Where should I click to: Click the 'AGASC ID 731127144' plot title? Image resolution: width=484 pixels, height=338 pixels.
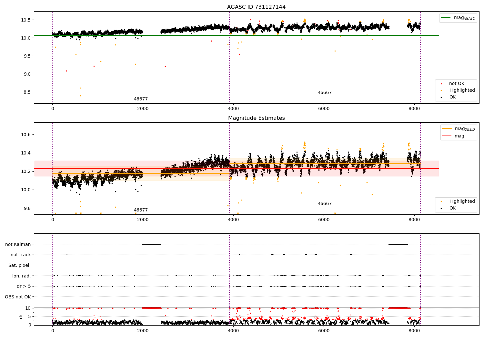256,7
